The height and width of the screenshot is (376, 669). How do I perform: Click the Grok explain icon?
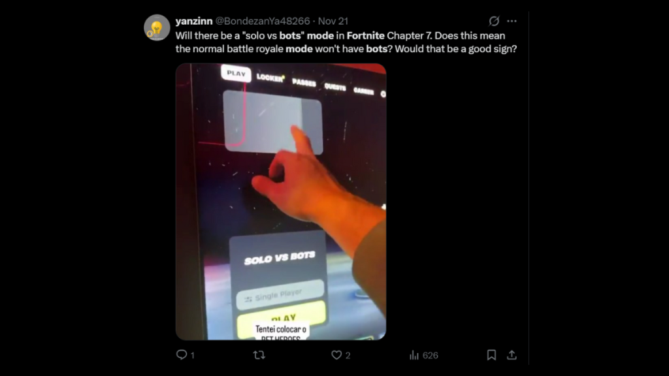click(x=494, y=21)
